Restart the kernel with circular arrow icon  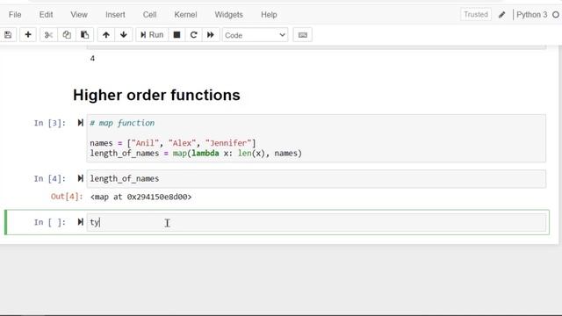193,35
